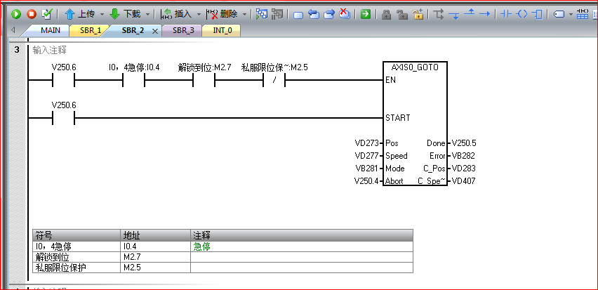
Task: Click the 上传 upload button
Action: coord(81,14)
